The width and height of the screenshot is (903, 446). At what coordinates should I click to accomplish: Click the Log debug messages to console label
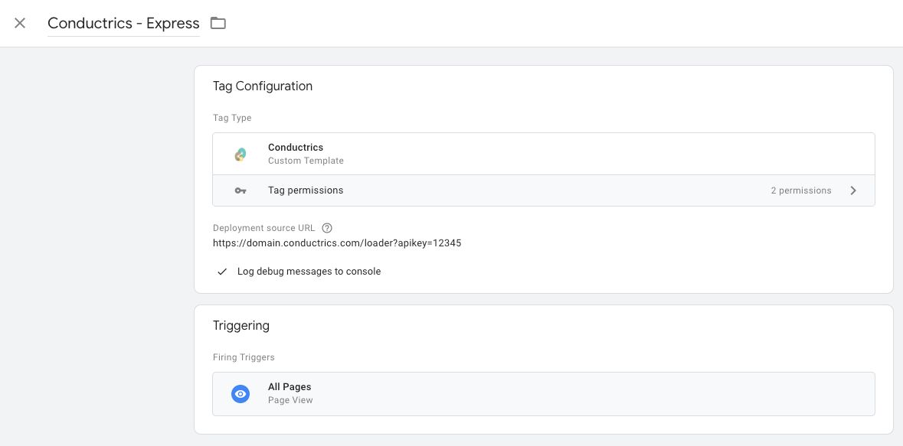pos(309,271)
